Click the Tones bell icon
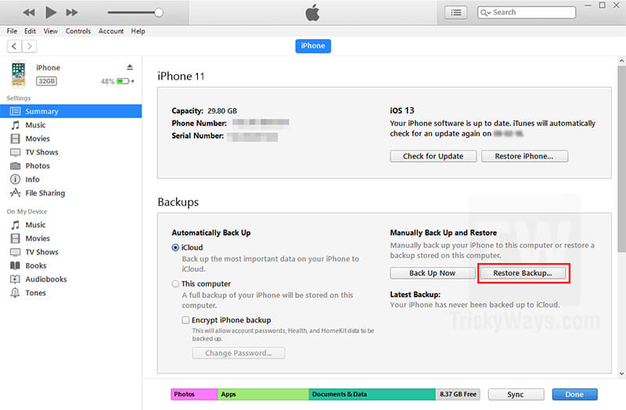Screen dimensions: 626x410 click(15, 293)
